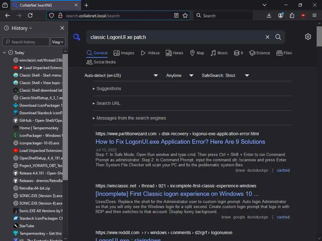322x241 pixels.
Task: Open cached link for winclassic result
Action: (283, 217)
